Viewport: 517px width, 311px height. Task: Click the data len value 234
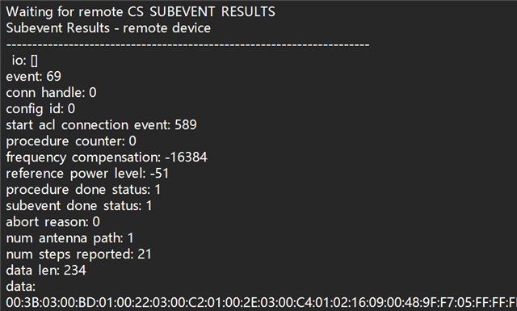75,271
